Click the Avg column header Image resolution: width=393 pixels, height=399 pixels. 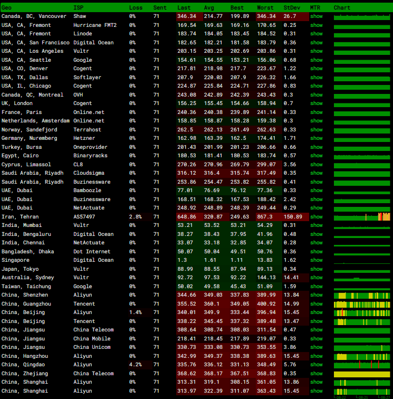209,7
